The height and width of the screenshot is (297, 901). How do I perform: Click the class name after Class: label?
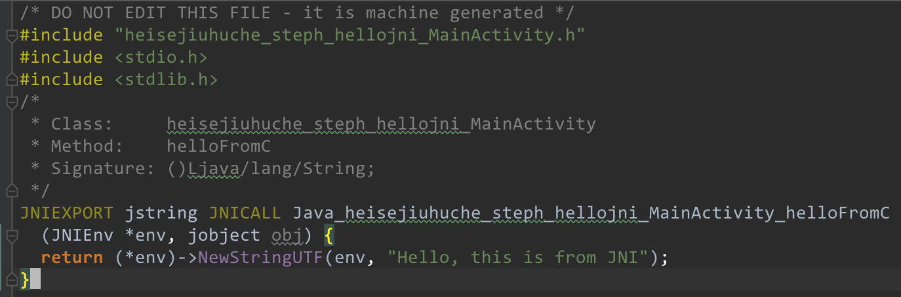click(381, 124)
